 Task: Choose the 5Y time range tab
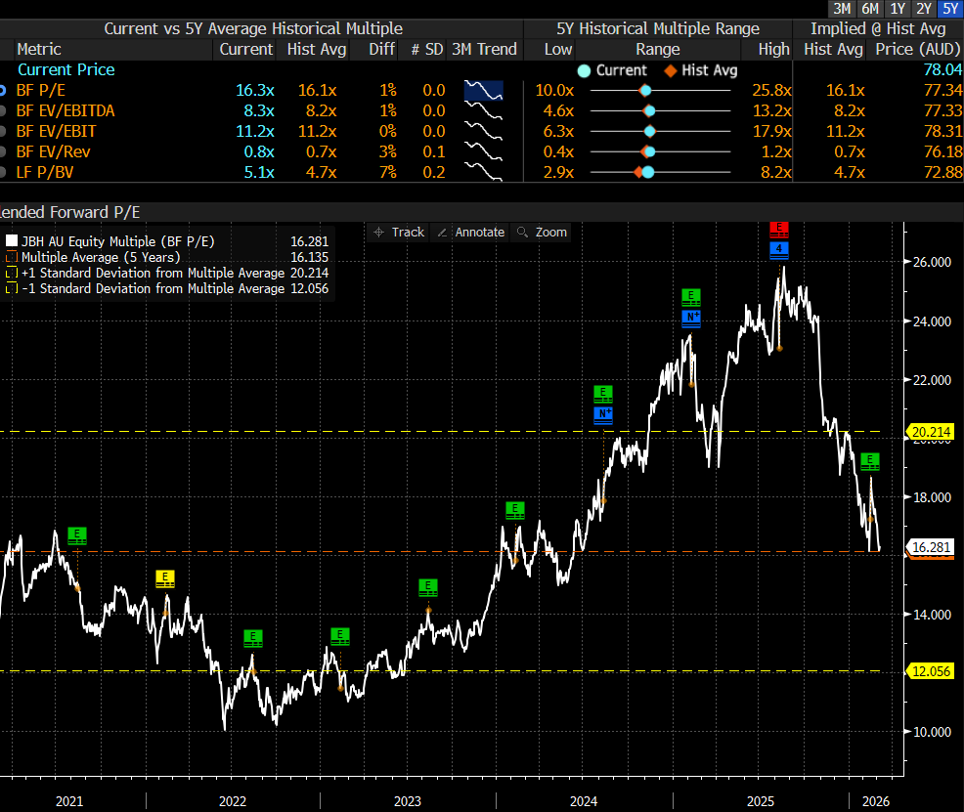pyautogui.click(x=948, y=9)
